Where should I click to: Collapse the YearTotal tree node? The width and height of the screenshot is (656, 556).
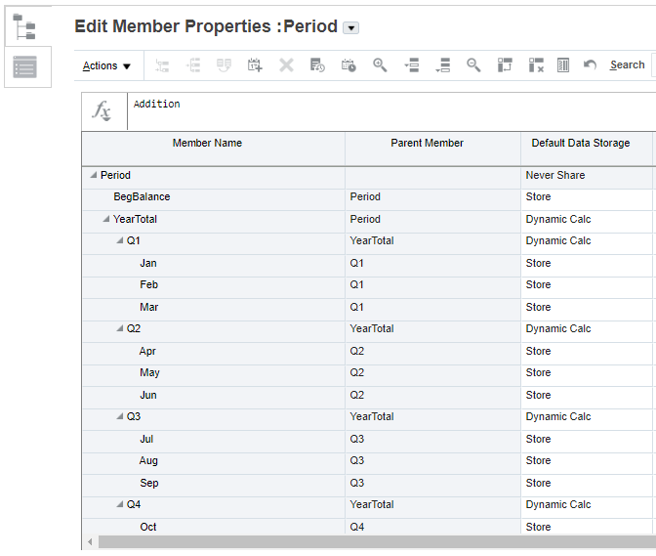(x=106, y=220)
